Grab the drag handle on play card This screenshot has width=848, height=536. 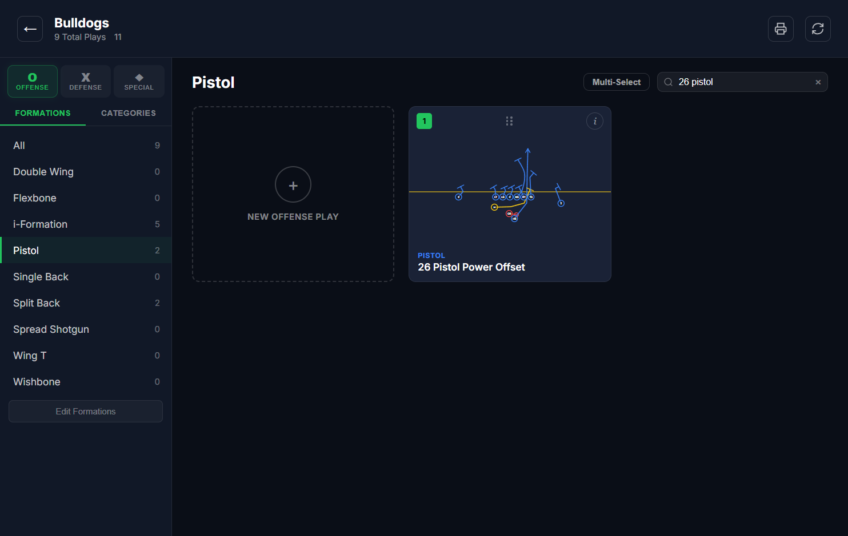point(509,121)
